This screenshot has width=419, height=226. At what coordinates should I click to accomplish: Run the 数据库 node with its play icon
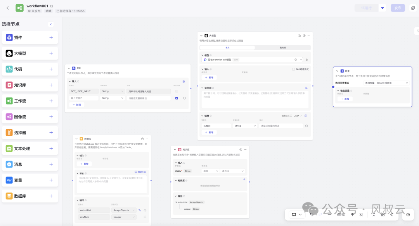click(x=142, y=139)
